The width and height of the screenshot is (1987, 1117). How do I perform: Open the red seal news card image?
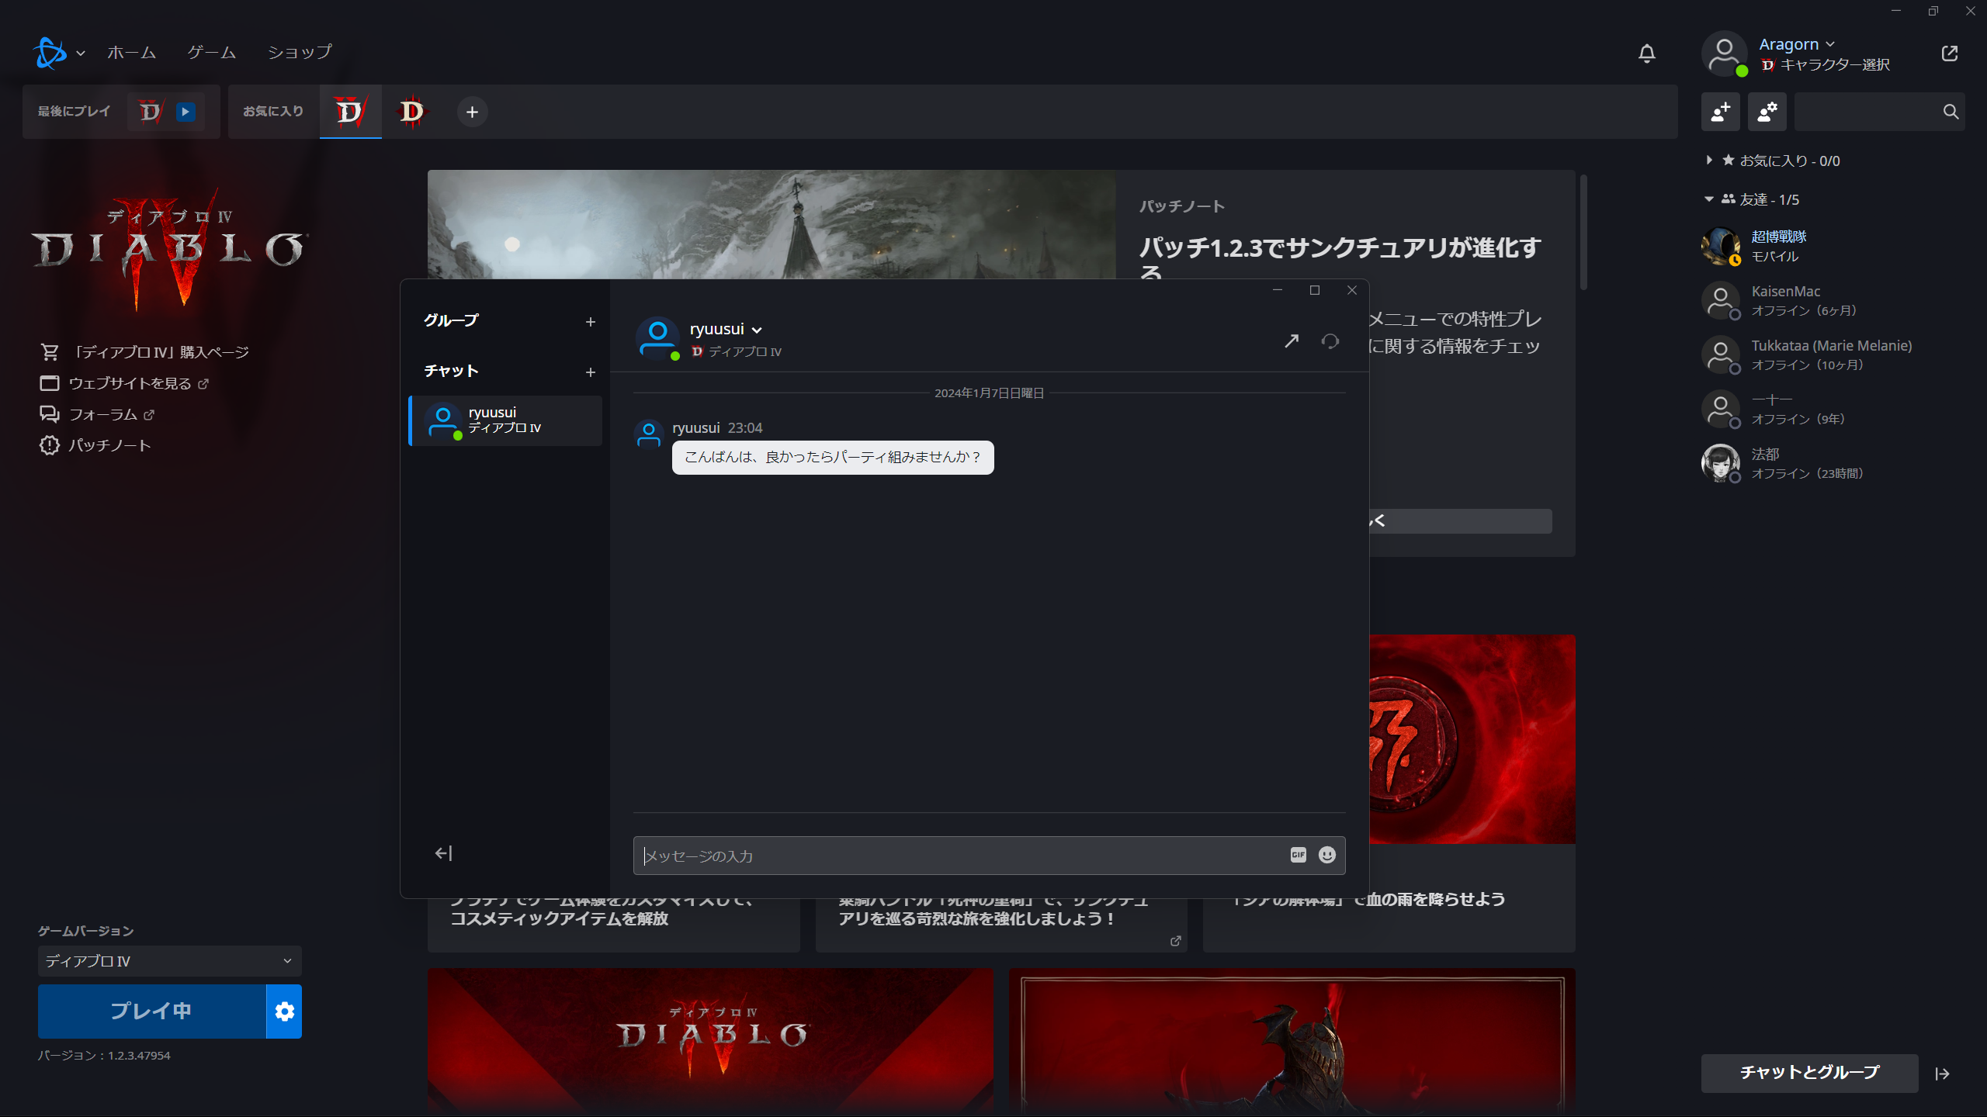[1472, 738]
